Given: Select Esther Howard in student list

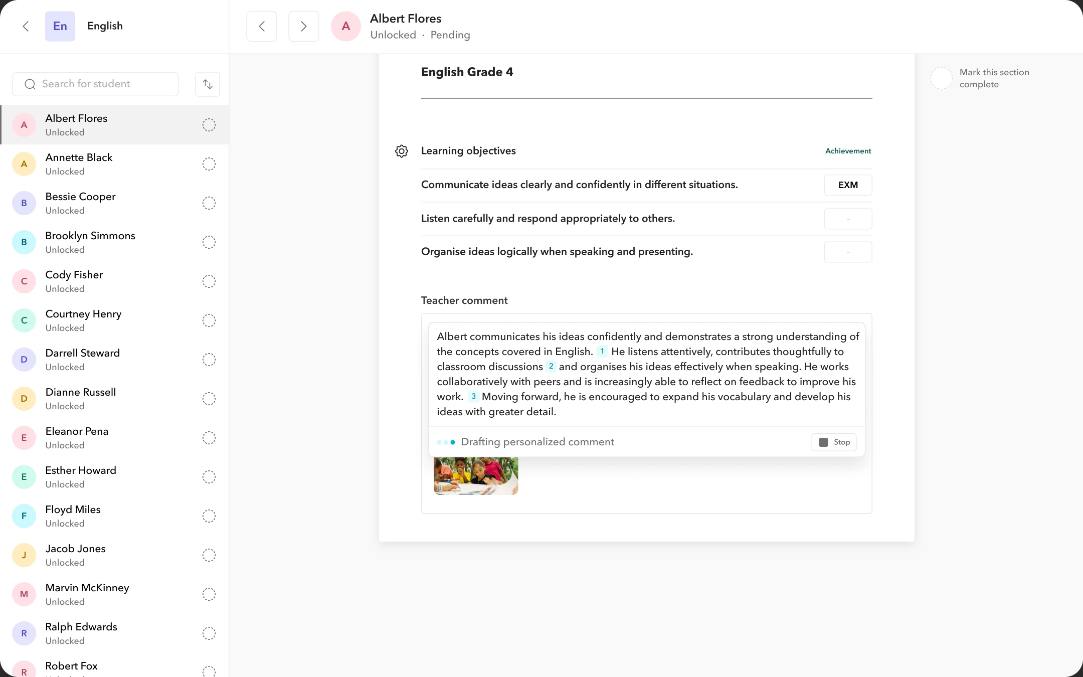Looking at the screenshot, I should pos(115,477).
